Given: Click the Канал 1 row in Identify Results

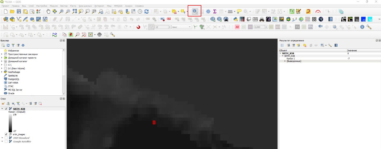Looking at the screenshot, I should pos(330,58).
